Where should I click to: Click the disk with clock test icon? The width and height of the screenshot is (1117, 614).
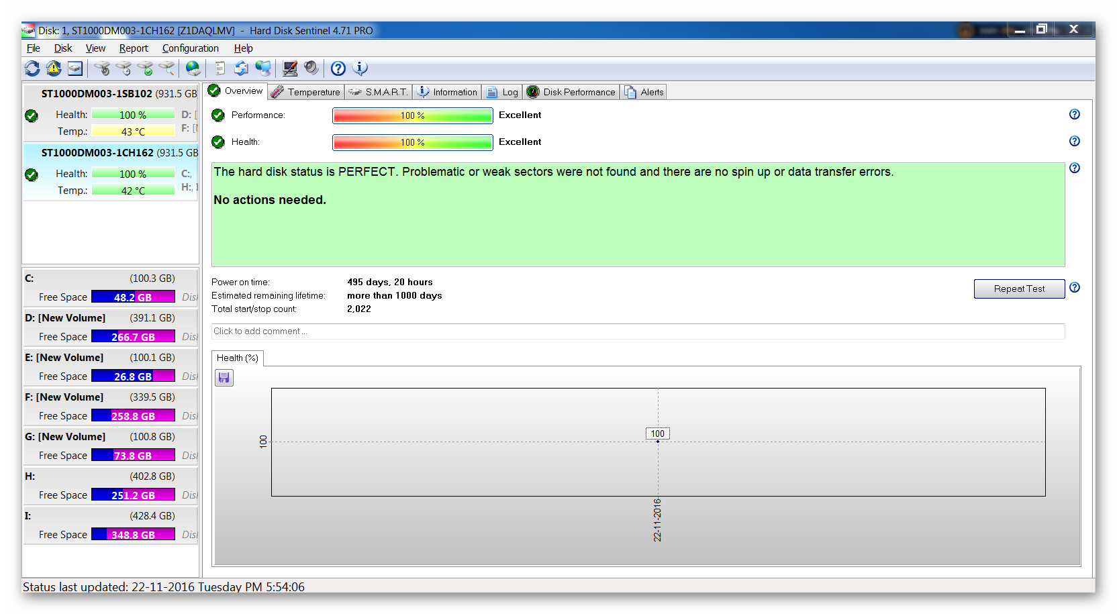pos(124,68)
